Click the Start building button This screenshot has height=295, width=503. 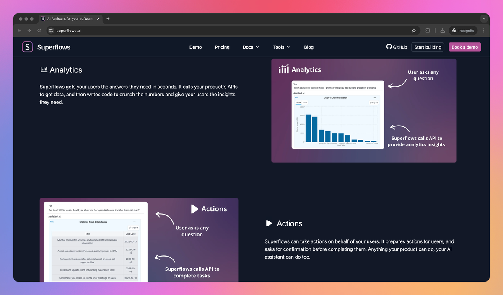(428, 47)
